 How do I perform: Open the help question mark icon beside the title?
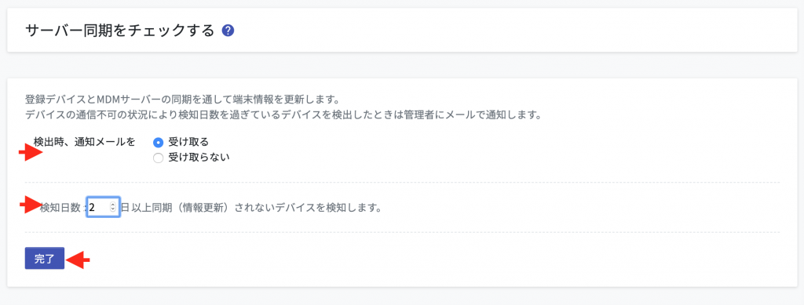coord(228,31)
